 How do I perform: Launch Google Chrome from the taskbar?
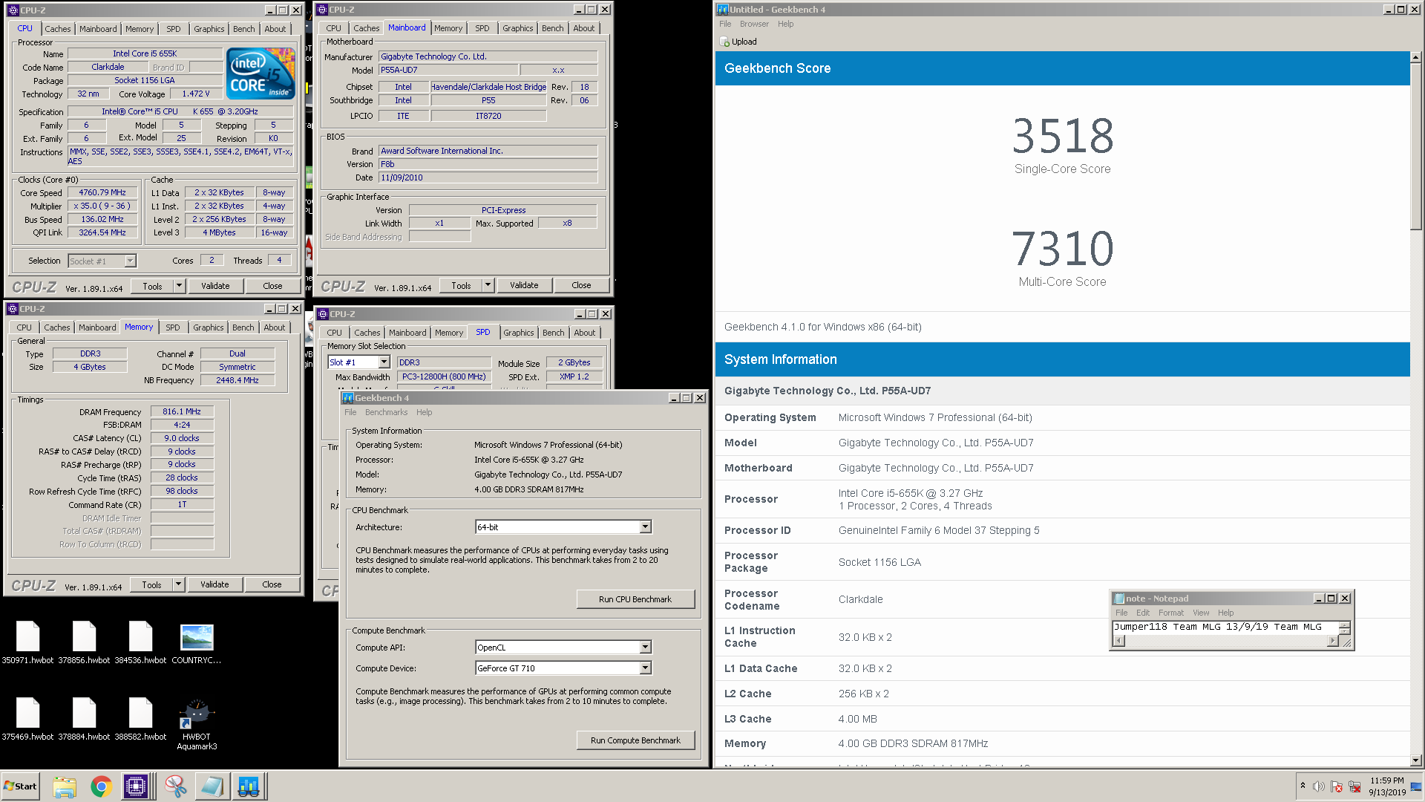(x=101, y=786)
